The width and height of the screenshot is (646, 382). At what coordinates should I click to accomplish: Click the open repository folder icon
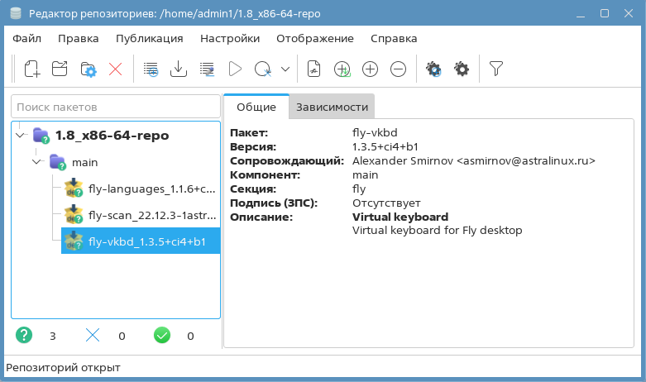pyautogui.click(x=60, y=69)
